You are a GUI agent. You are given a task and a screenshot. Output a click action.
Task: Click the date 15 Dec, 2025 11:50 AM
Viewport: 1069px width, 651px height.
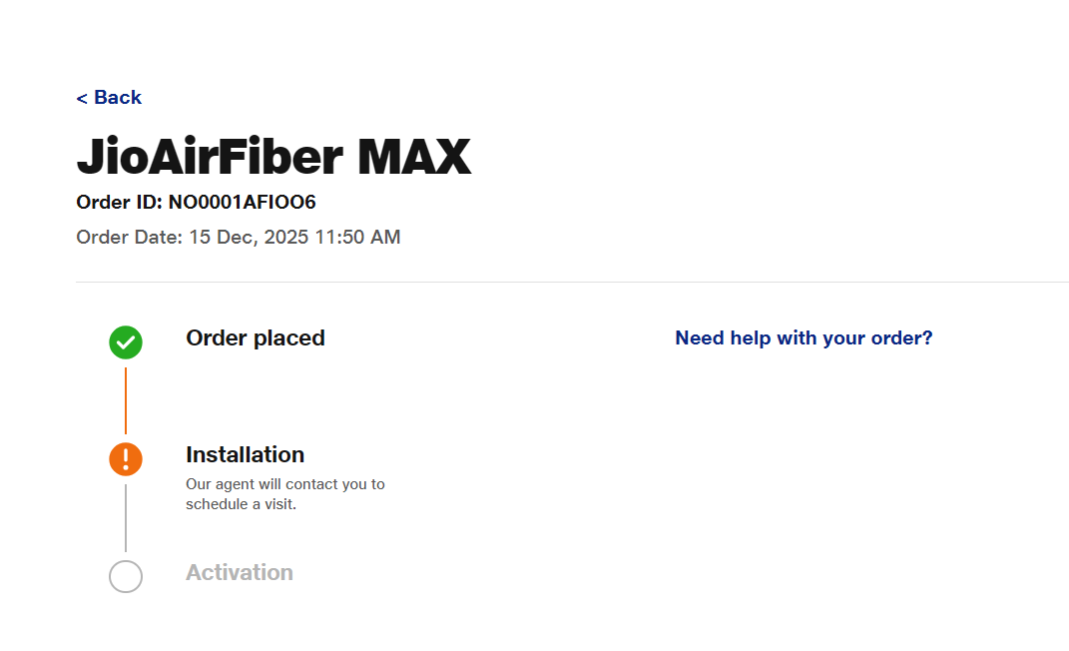click(x=294, y=238)
